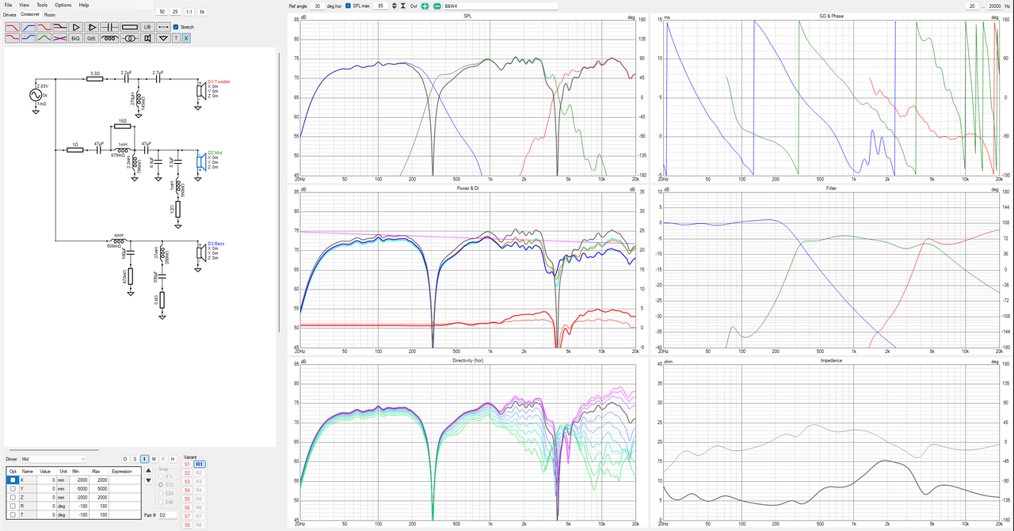Insert the LB active block
Screen dimensions: 1014x531
pos(147,27)
